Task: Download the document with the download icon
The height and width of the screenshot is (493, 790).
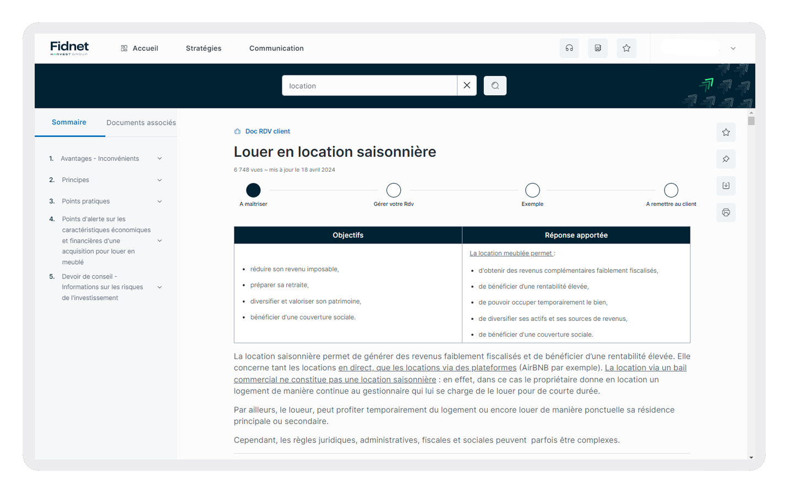Action: [x=726, y=185]
